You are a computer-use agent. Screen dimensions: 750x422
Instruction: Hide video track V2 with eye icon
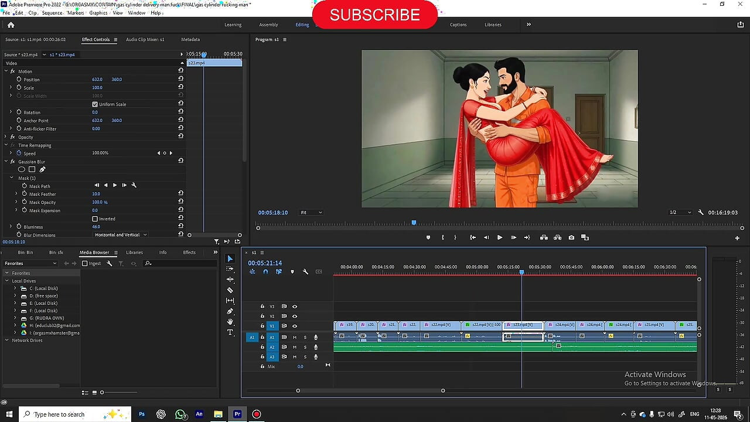point(295,316)
